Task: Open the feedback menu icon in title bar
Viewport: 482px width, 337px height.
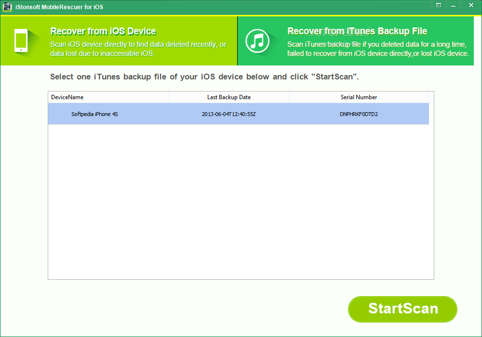Action: (x=439, y=5)
